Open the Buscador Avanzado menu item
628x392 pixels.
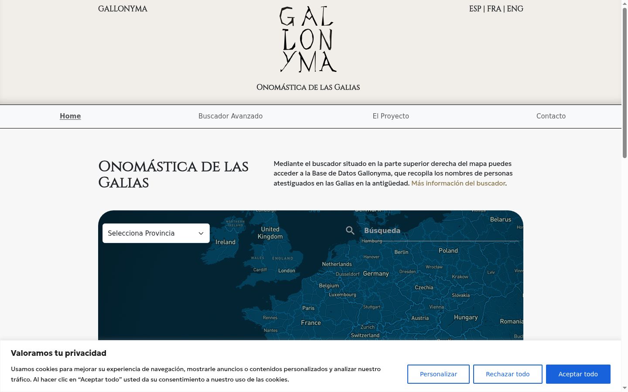(x=230, y=116)
